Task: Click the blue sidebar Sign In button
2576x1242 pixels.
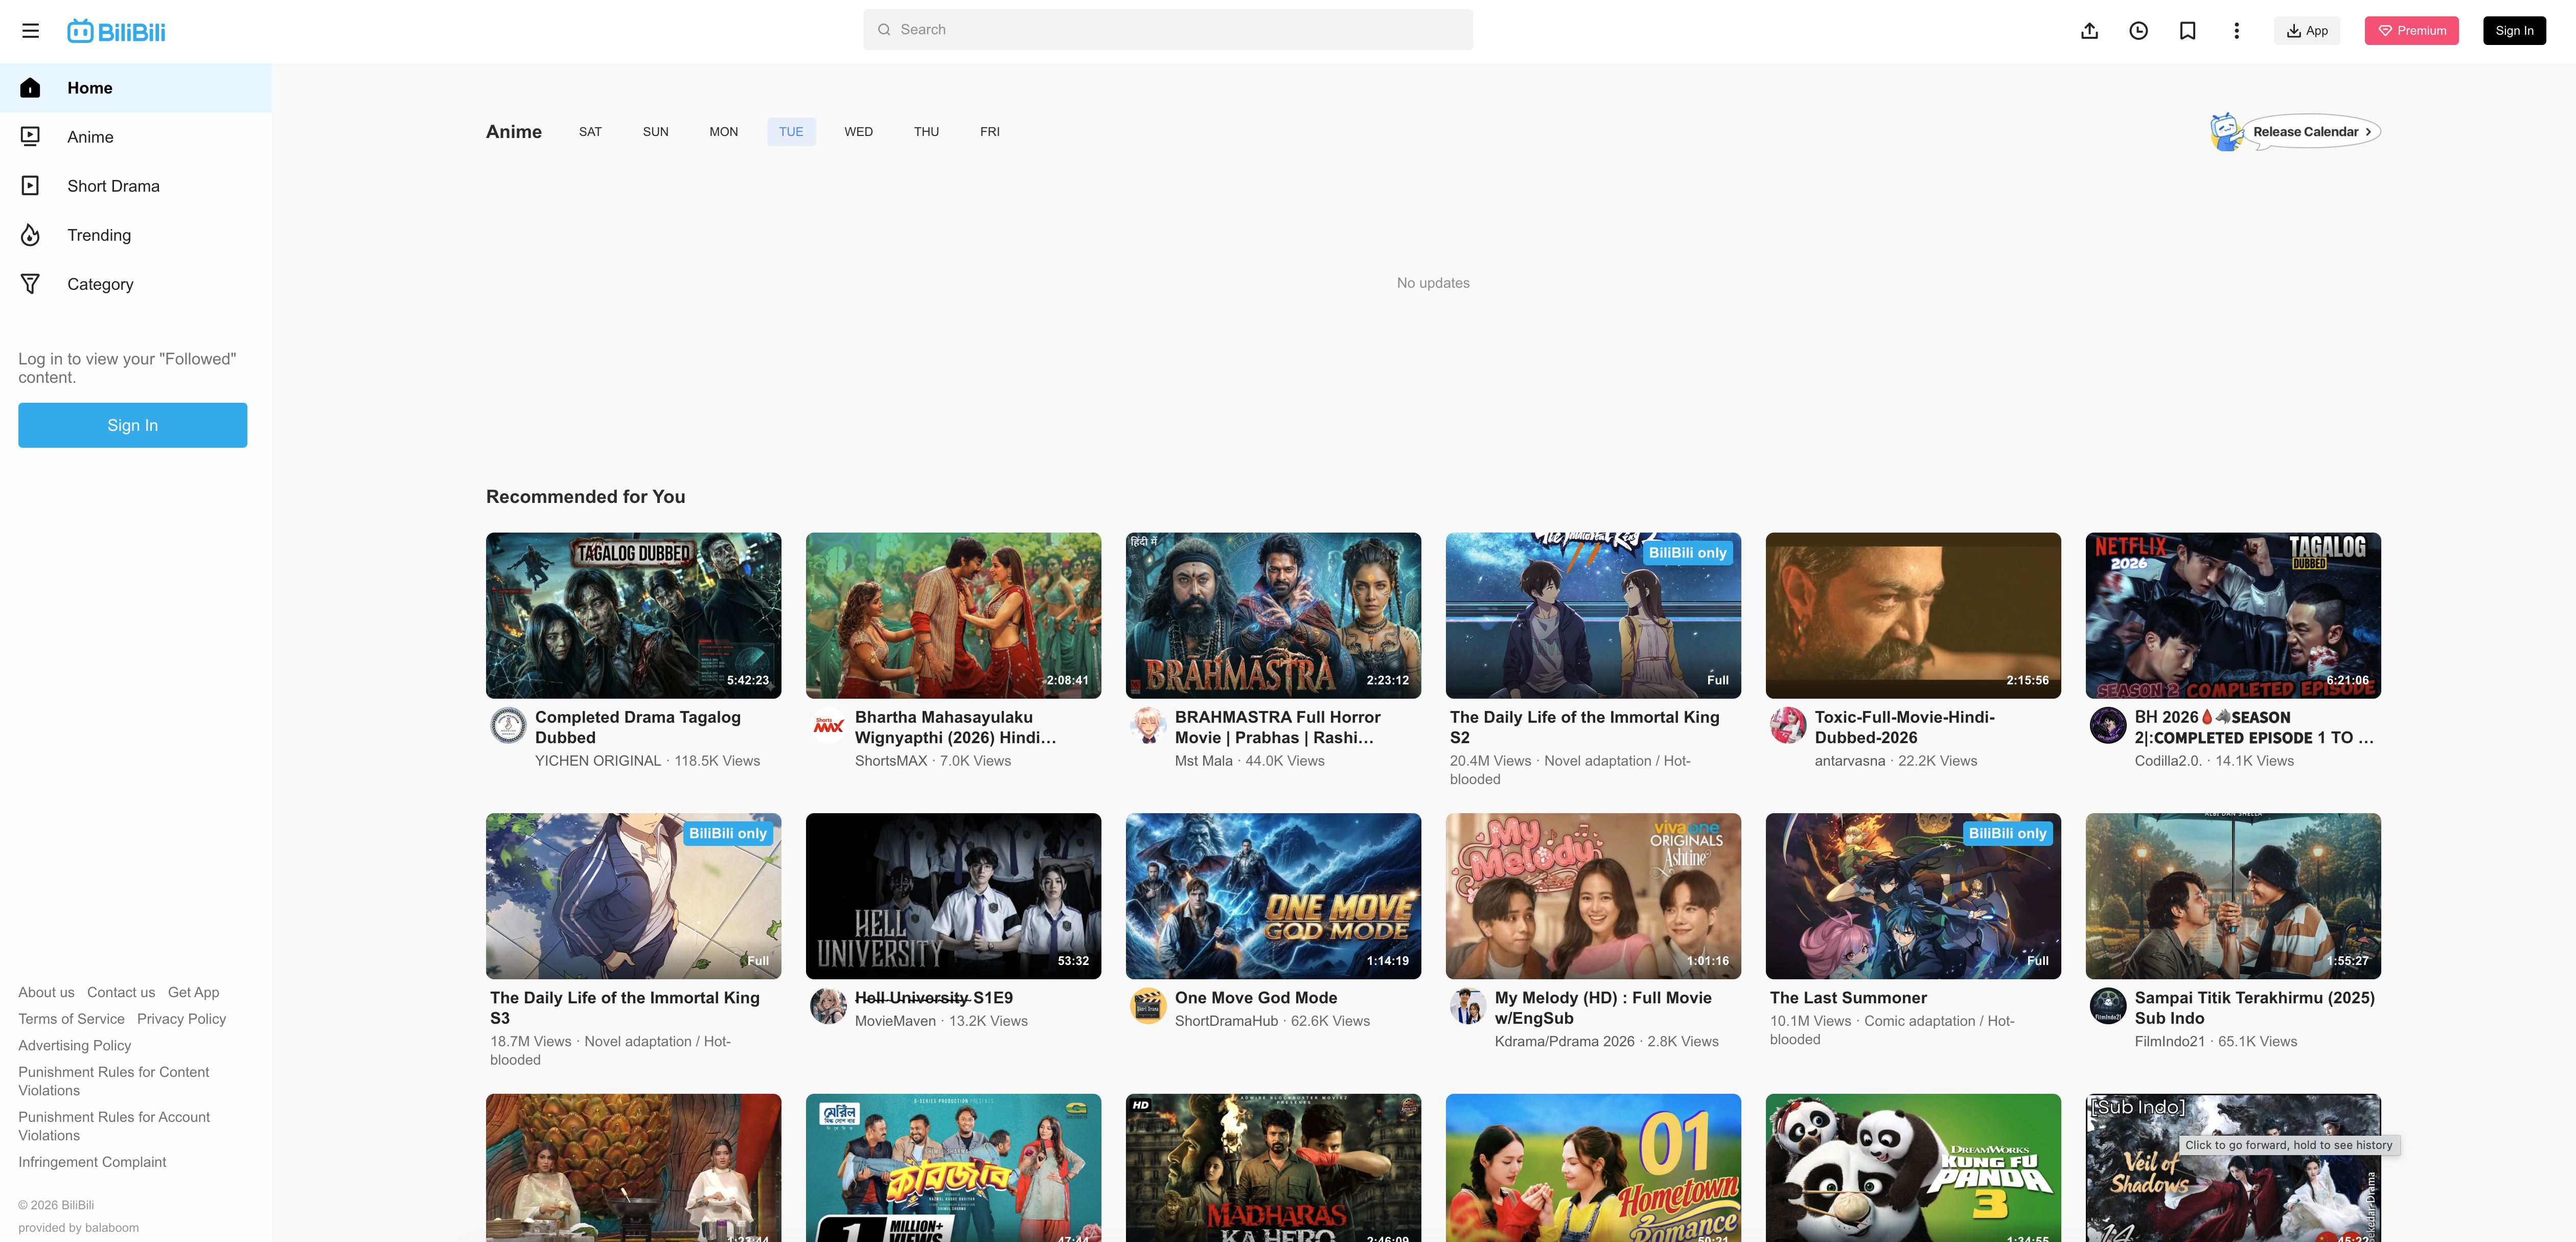Action: click(x=132, y=425)
